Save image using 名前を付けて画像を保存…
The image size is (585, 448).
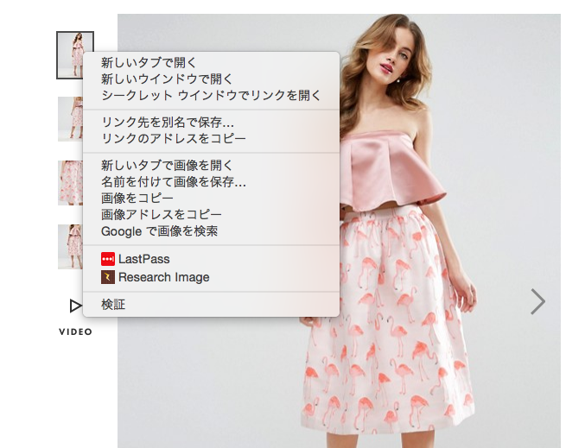(x=173, y=181)
